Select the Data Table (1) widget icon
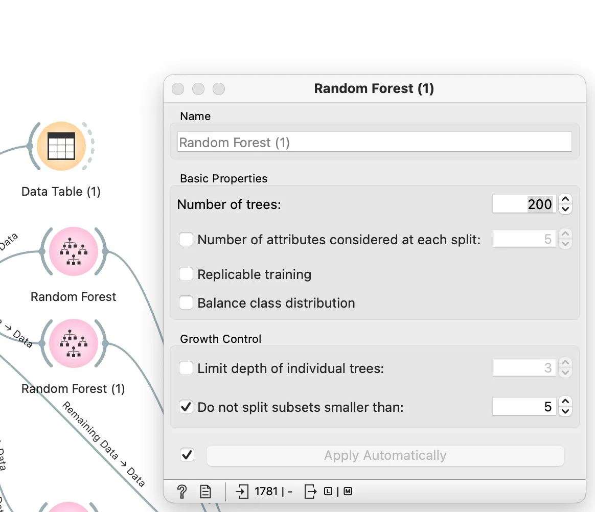 [x=61, y=146]
